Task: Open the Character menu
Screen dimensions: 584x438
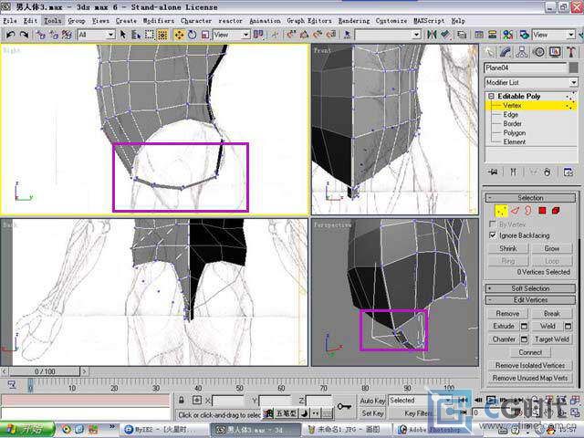Action: tap(196, 21)
